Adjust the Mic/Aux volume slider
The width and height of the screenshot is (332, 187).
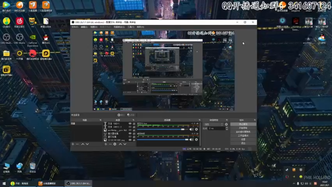163,129
